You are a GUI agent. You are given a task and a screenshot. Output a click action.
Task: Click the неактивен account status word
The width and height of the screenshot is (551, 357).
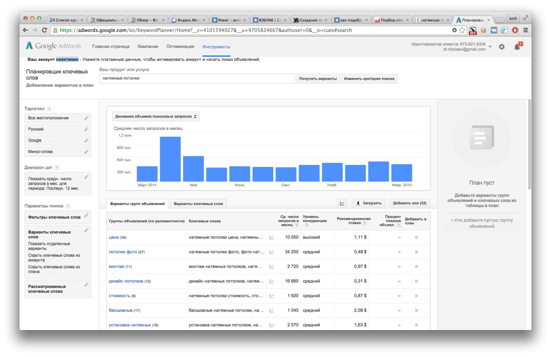tap(67, 60)
